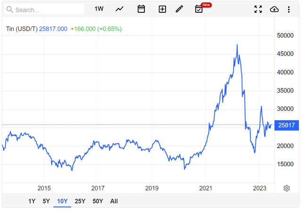Click the cloud download icon
This screenshot has width=302, height=211.
274,9
